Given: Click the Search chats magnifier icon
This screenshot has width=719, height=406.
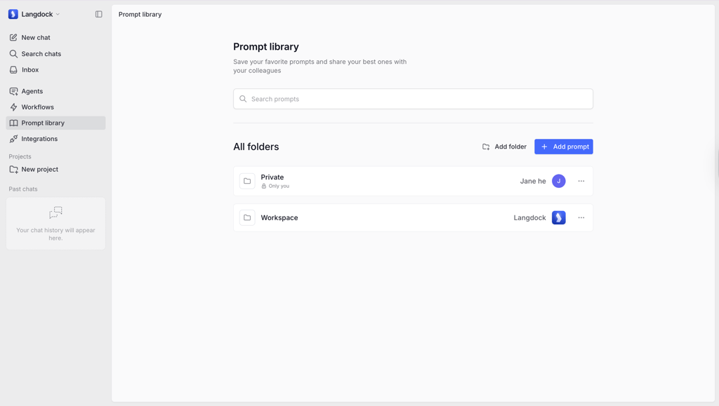Looking at the screenshot, I should (x=13, y=53).
